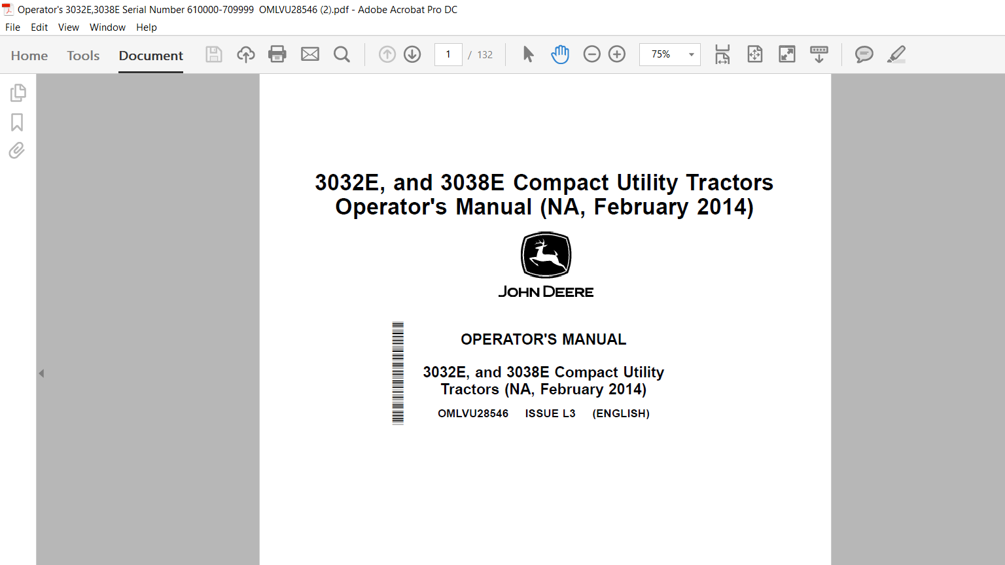The width and height of the screenshot is (1005, 565).
Task: Open the Help menu
Action: [147, 27]
